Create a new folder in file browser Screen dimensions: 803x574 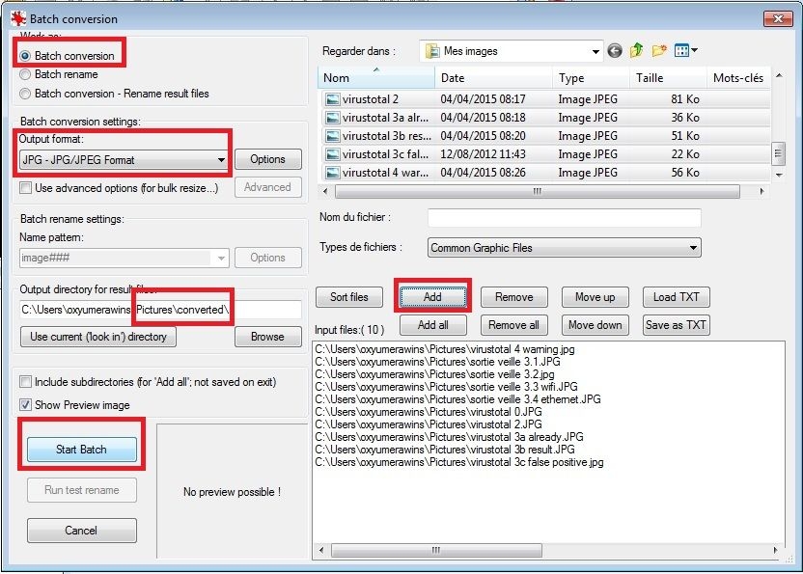click(x=660, y=50)
